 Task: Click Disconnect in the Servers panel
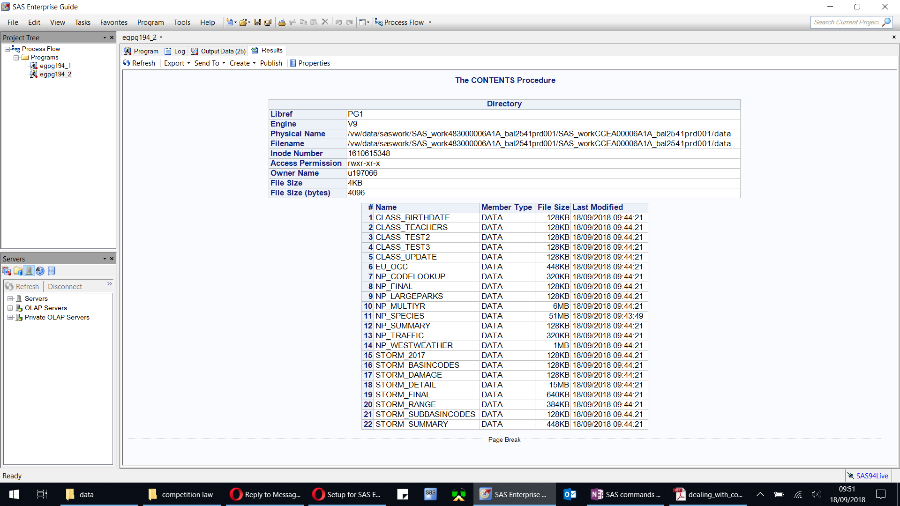(64, 286)
